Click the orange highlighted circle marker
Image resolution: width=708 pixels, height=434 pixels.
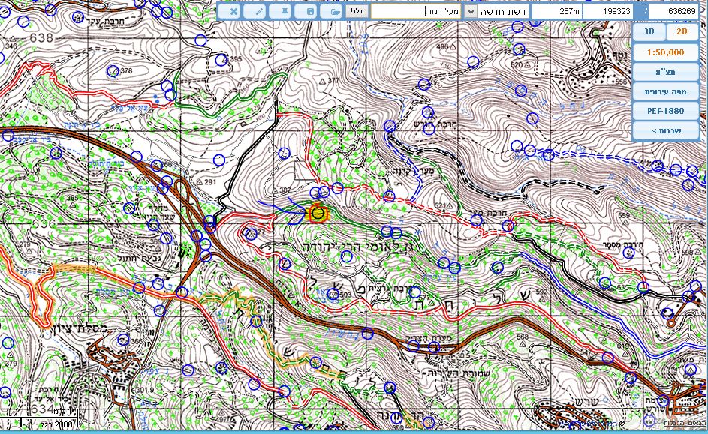point(318,214)
